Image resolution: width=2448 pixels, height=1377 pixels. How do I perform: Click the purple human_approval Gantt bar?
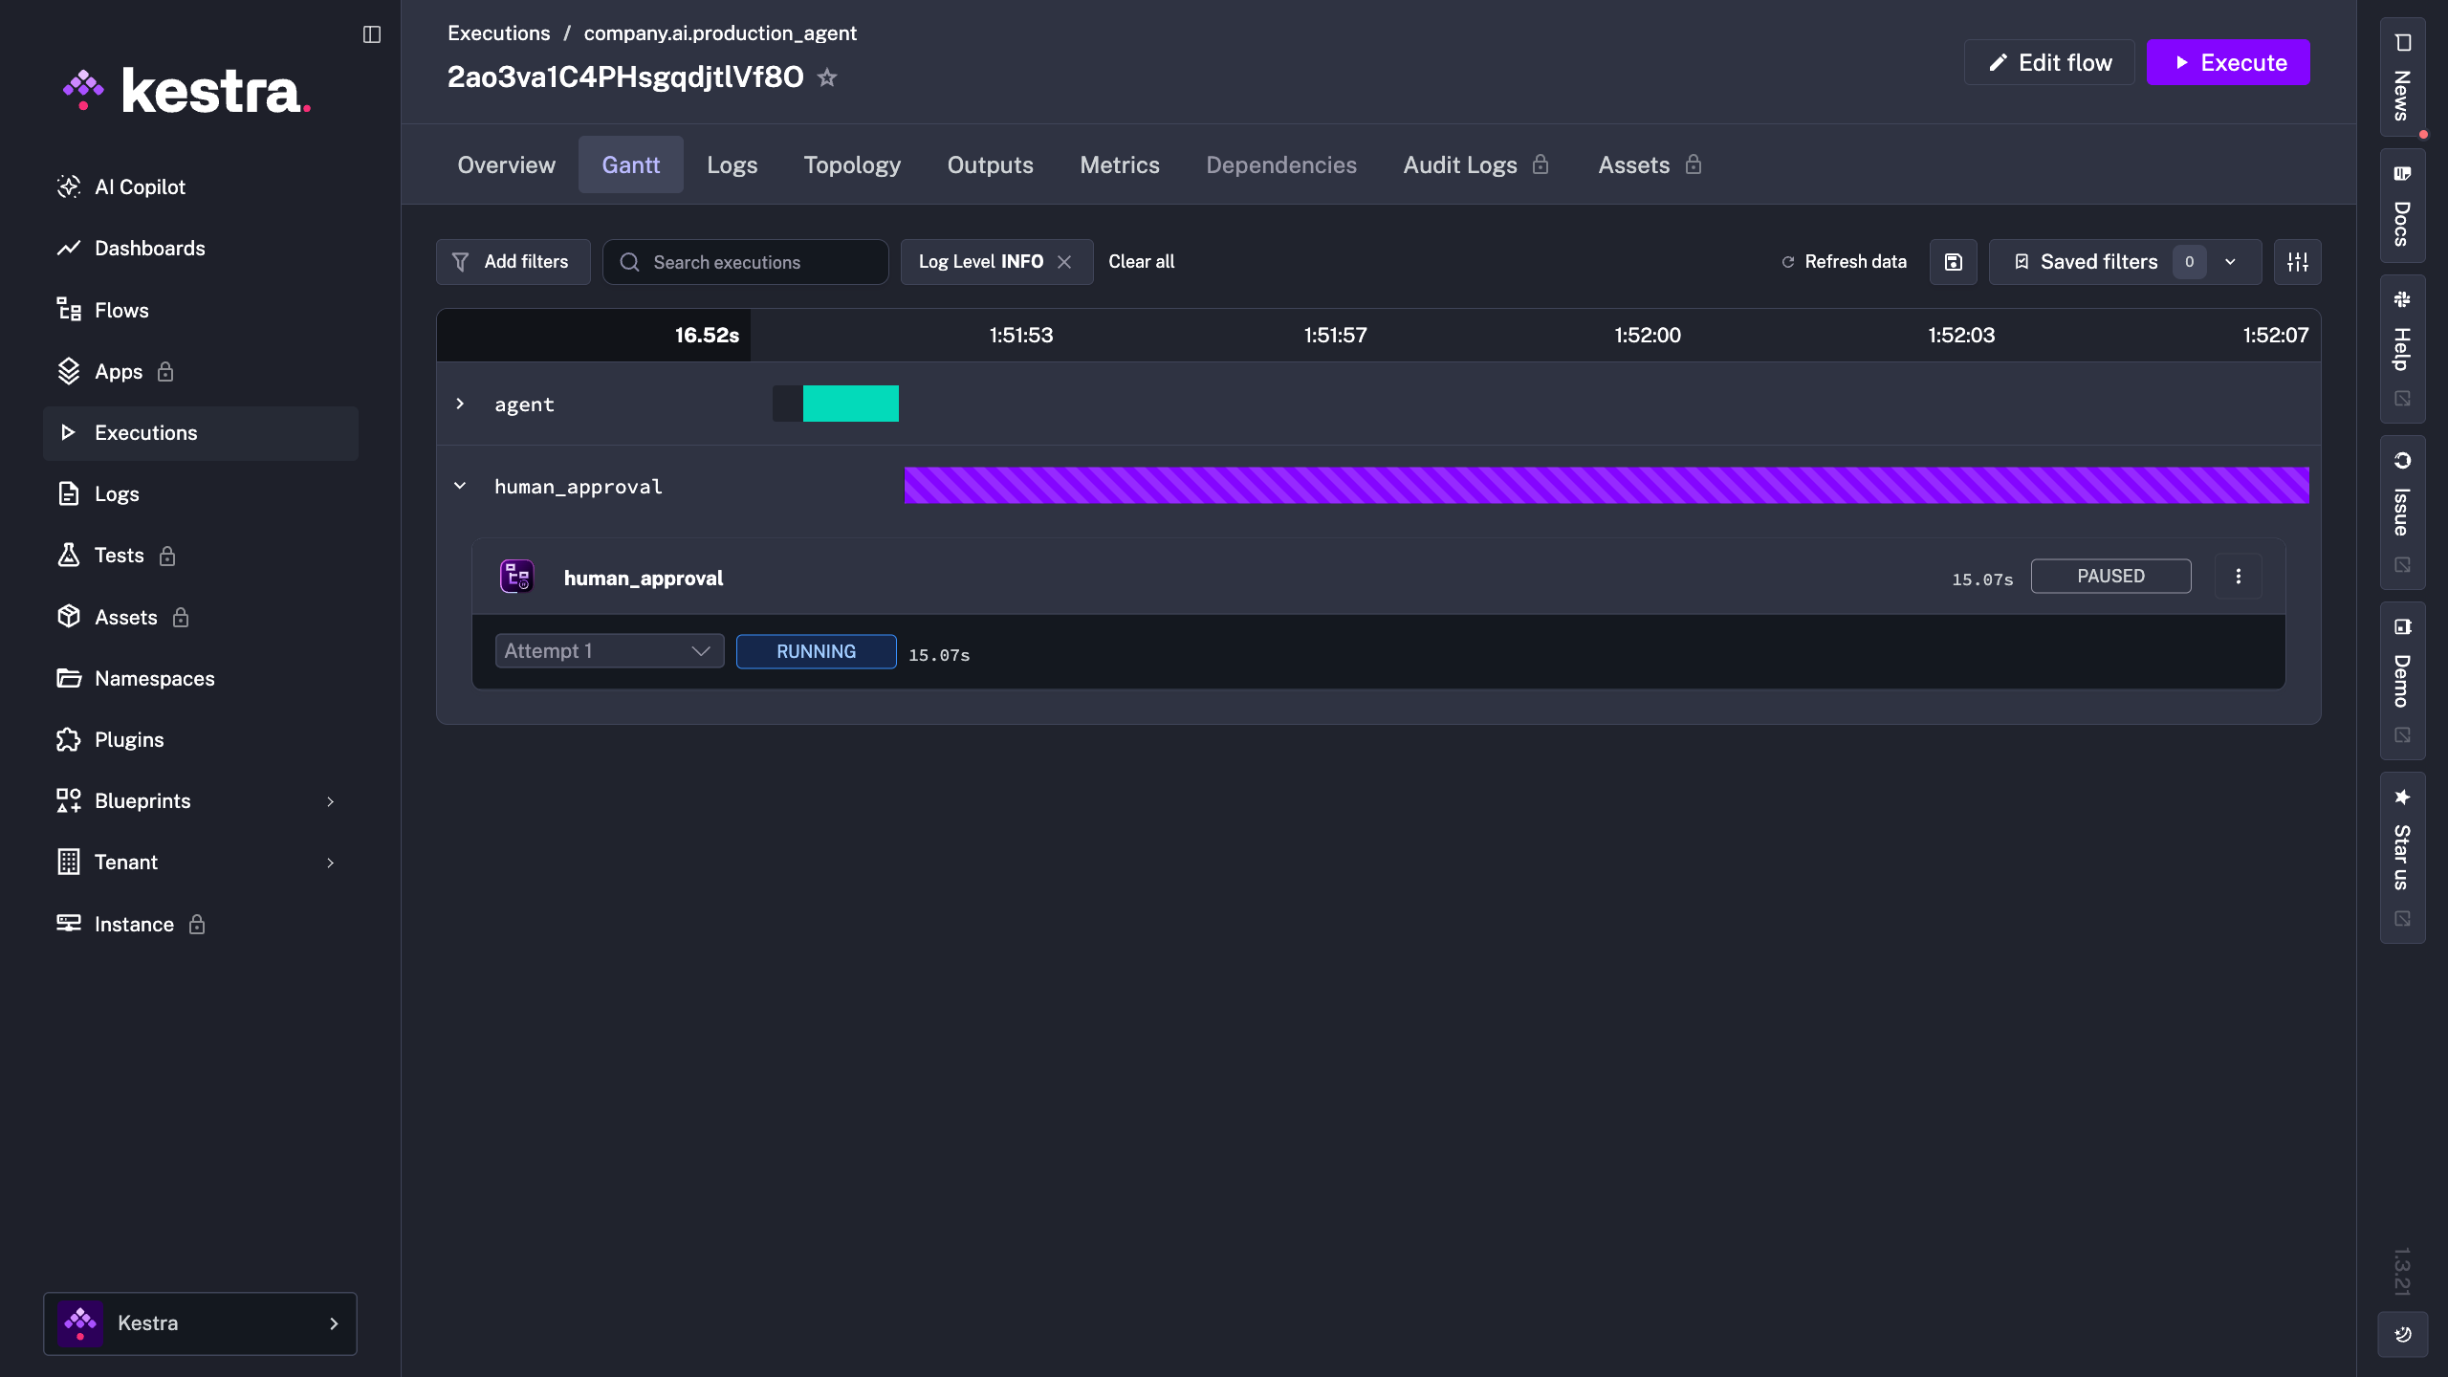1606,485
